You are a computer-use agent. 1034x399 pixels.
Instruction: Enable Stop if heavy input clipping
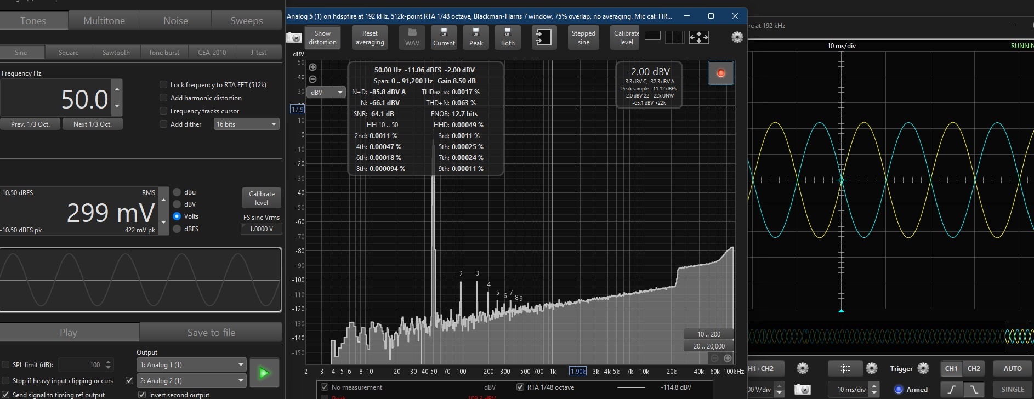point(6,380)
